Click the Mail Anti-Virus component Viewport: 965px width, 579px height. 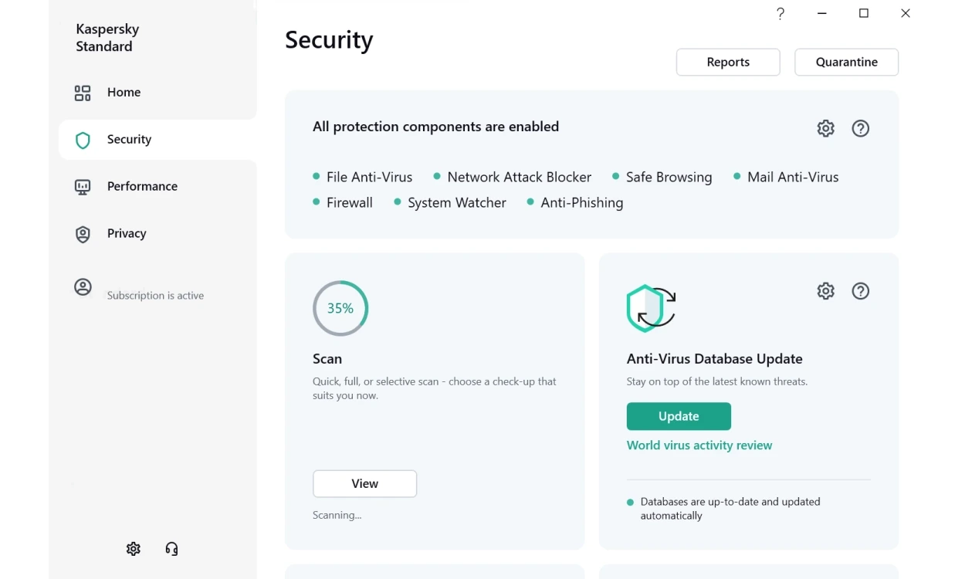click(786, 177)
